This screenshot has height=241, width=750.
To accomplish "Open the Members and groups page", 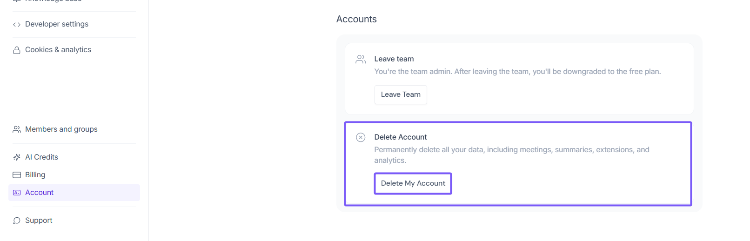I will pyautogui.click(x=61, y=129).
